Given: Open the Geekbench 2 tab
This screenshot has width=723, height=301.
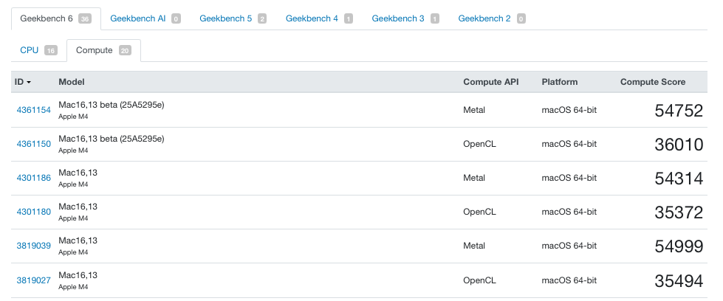Looking at the screenshot, I should tap(484, 18).
